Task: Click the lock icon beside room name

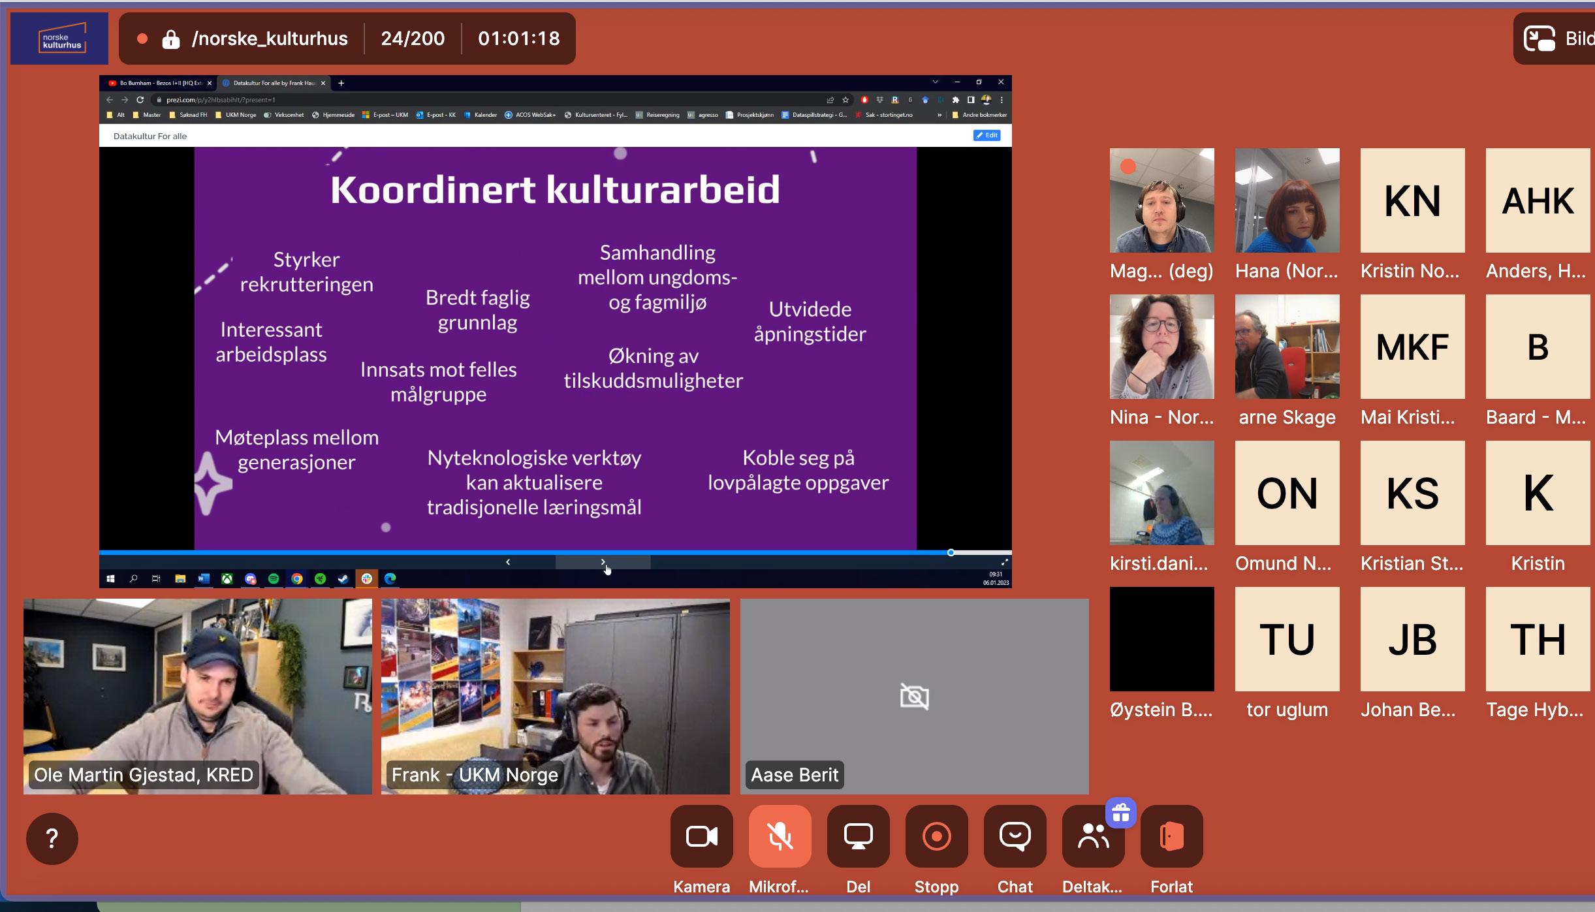Action: coord(171,39)
